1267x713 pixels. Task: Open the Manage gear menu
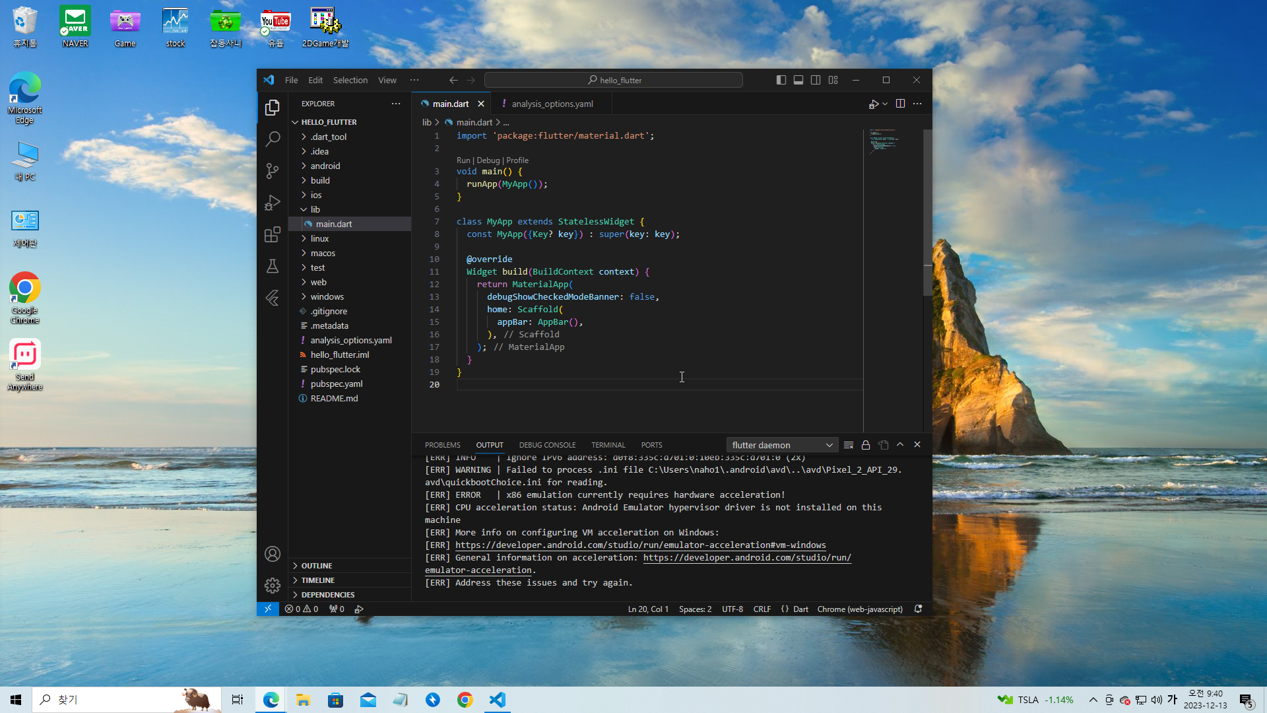click(273, 586)
